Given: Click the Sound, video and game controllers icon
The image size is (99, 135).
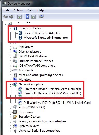Looking at the screenshot, I should pyautogui.click(x=15, y=121).
